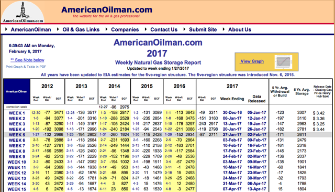Image resolution: width=335 pixels, height=192 pixels.
Task: Click 5 Yr. Avg. Withdrawal or Build header
Action: click(x=280, y=92)
